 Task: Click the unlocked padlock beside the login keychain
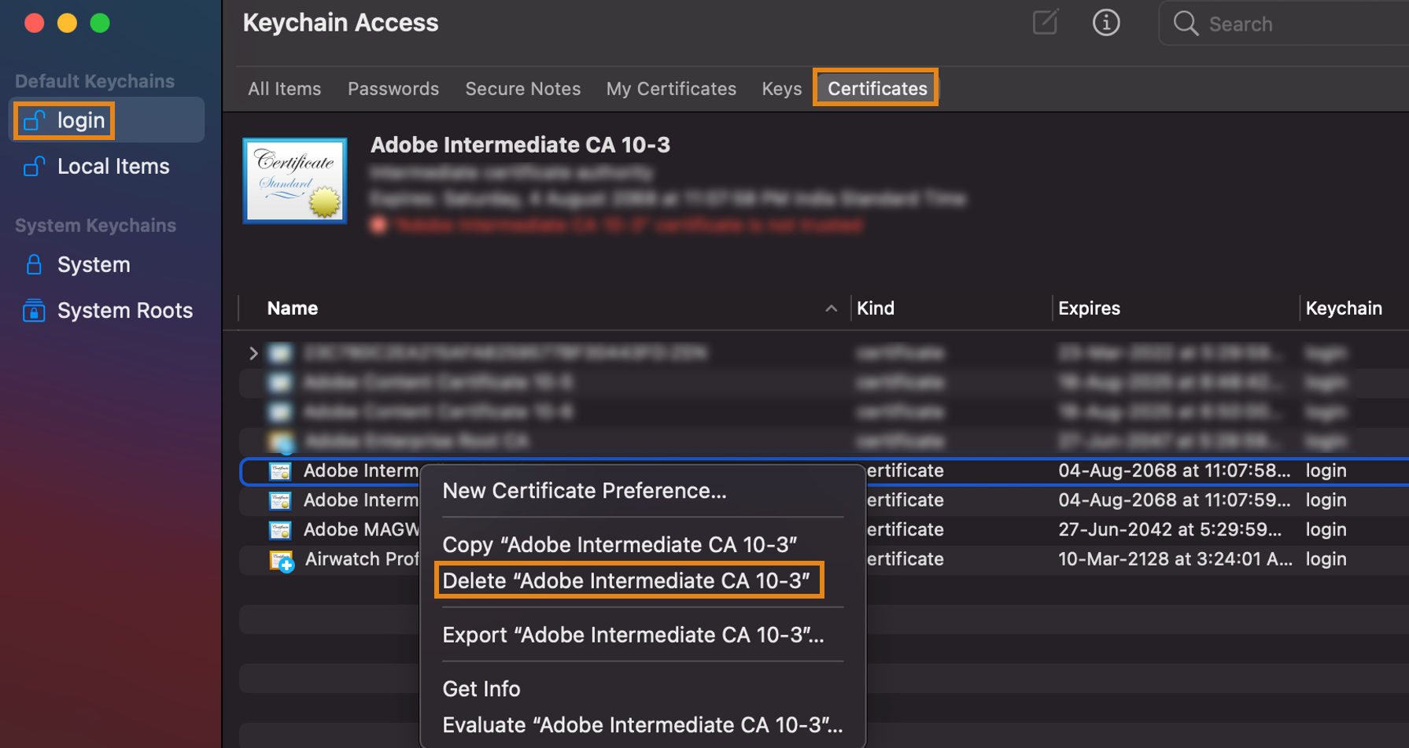point(34,120)
